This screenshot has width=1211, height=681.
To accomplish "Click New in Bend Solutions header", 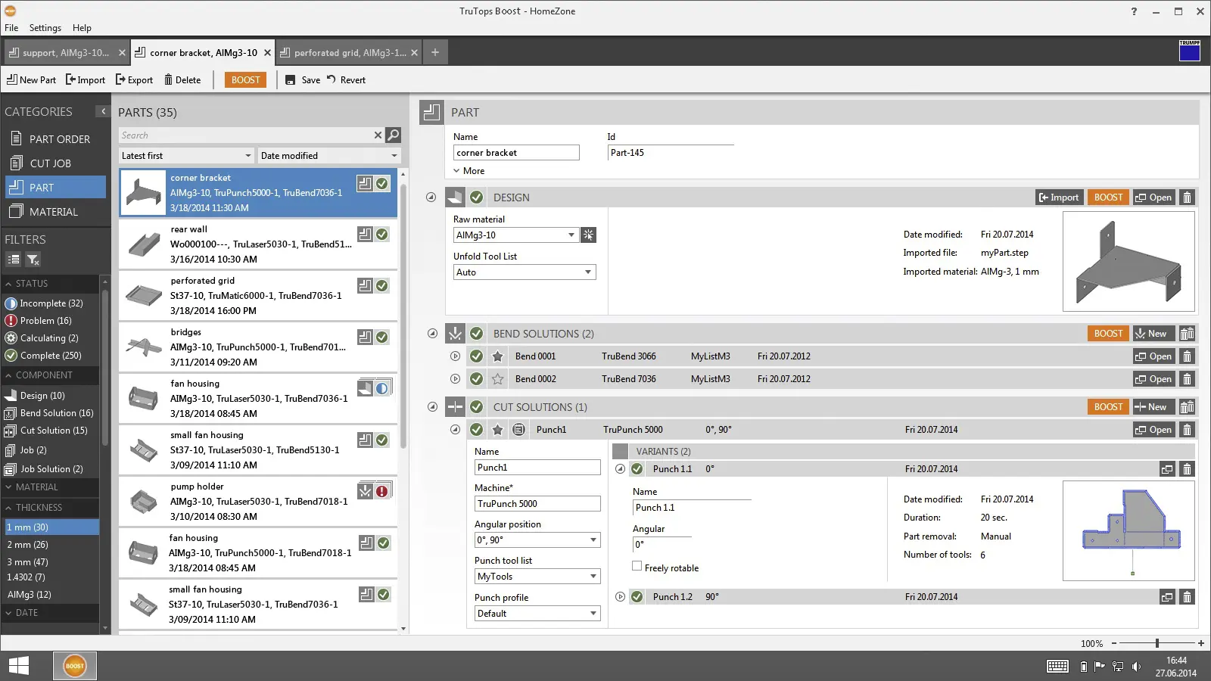I will [1152, 334].
